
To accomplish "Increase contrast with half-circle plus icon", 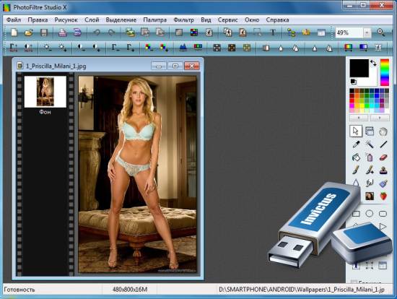I will [x=96, y=48].
